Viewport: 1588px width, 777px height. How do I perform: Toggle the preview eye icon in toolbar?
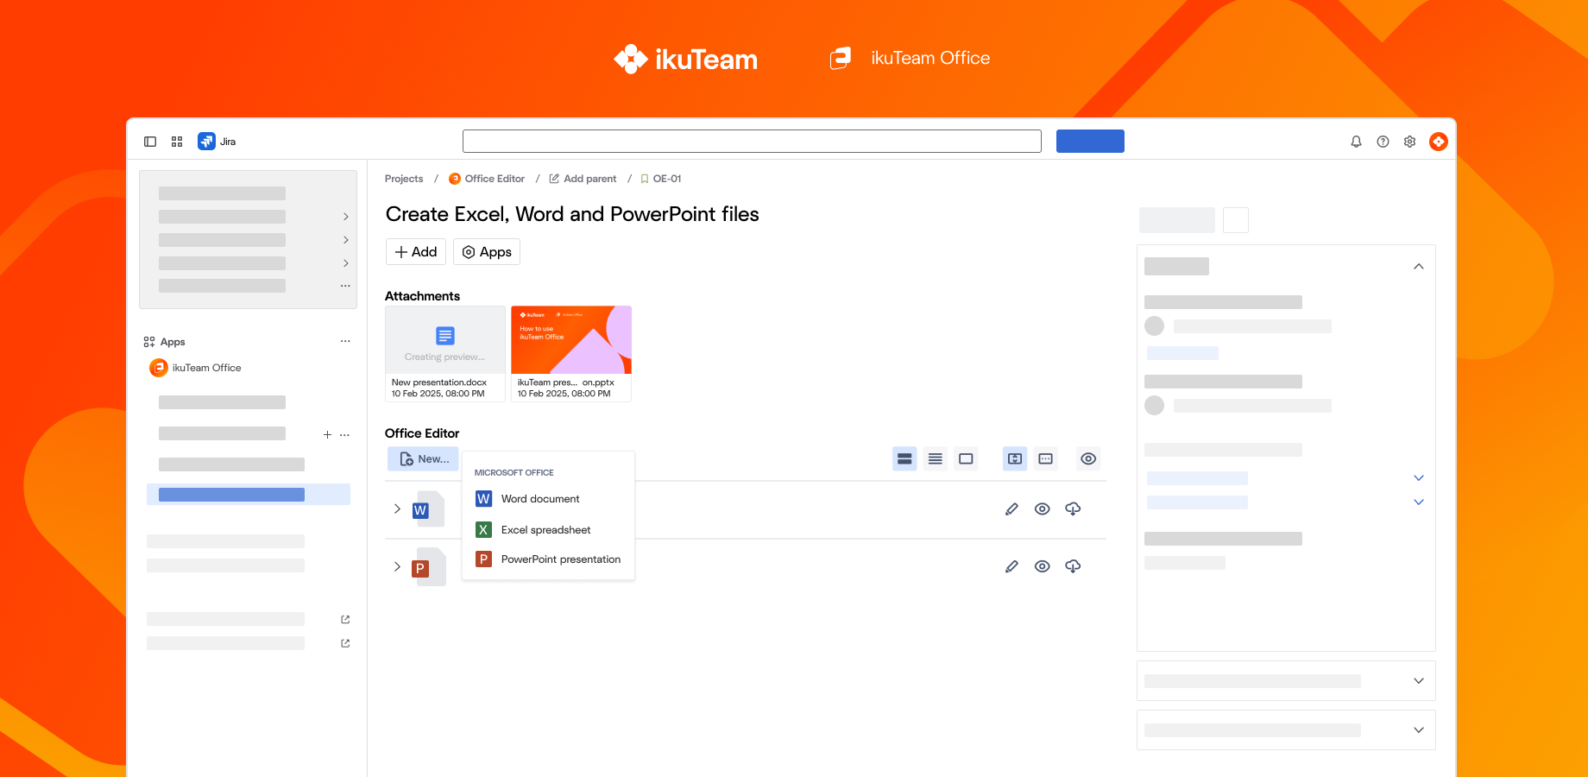(x=1087, y=458)
